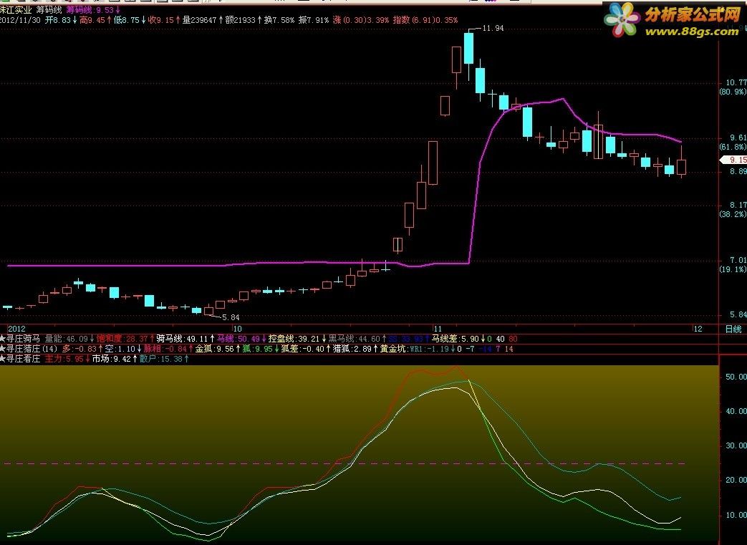The width and height of the screenshot is (747, 545).
Task: Click the 振7.91% amplitude value
Action: pyautogui.click(x=314, y=20)
